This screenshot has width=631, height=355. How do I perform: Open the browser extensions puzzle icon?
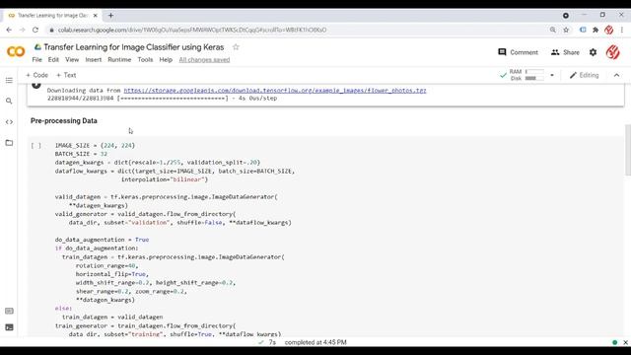tap(596, 30)
